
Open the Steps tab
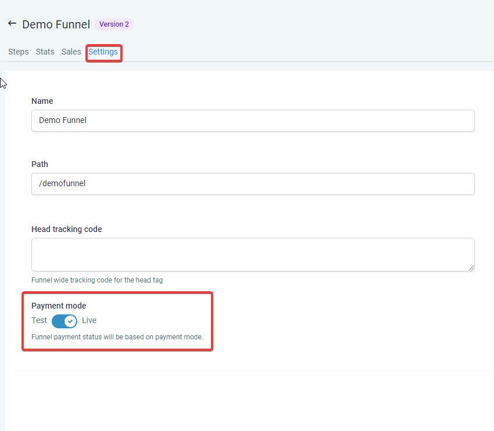point(18,52)
